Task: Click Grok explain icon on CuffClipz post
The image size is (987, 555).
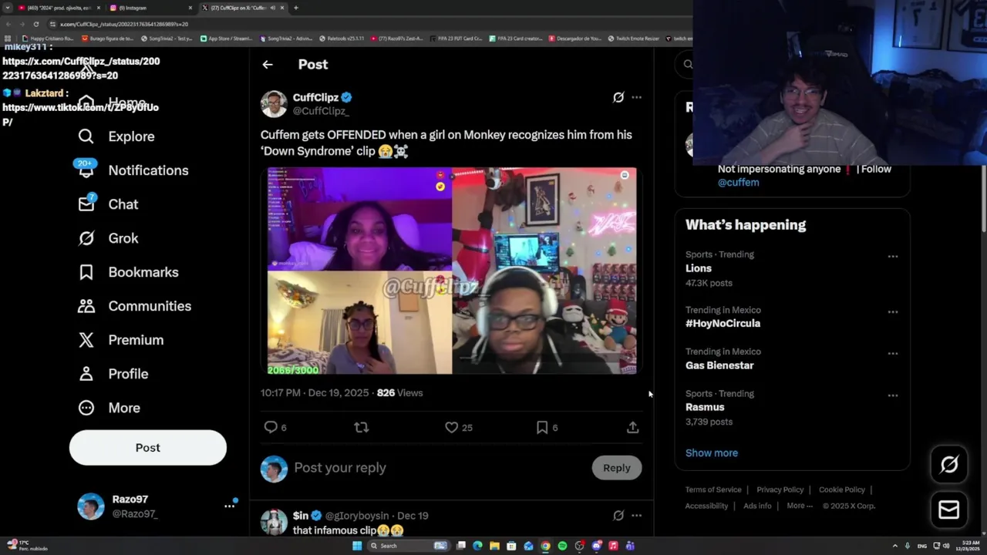Action: (618, 97)
